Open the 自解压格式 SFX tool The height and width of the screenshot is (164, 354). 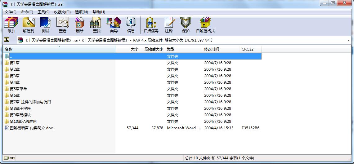[205, 25]
